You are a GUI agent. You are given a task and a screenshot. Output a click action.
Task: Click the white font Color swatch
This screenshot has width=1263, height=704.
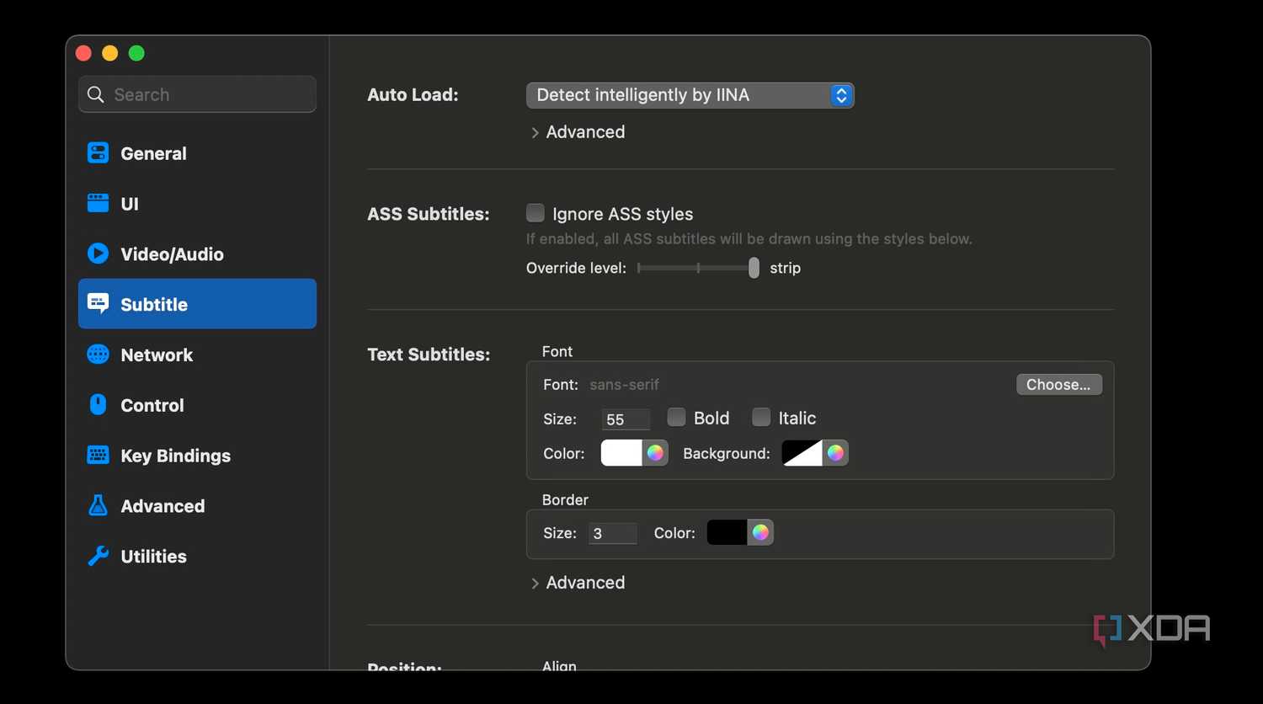click(621, 453)
